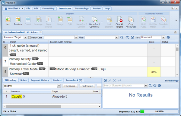Go to the Next segment icon
Viewport: 181px width, 116px height.
click(8, 20)
